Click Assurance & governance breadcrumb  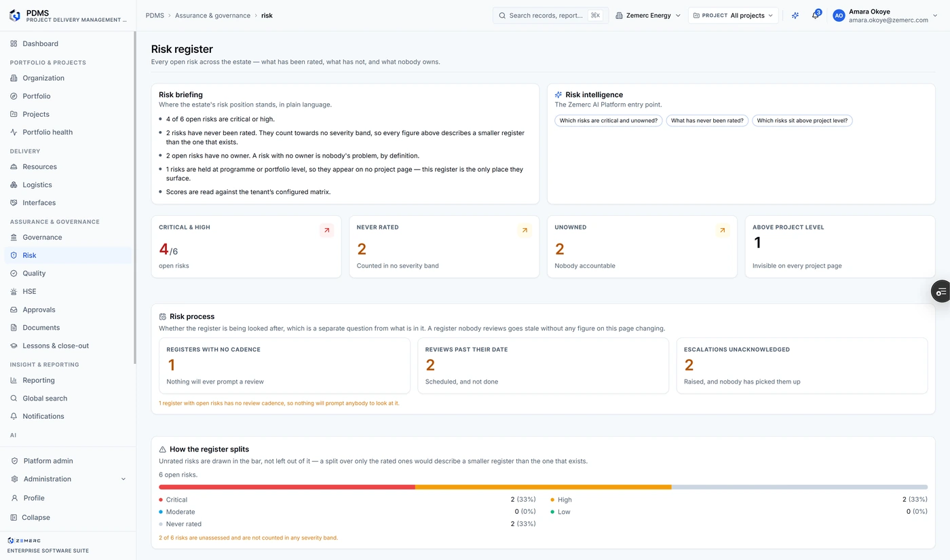pyautogui.click(x=212, y=15)
